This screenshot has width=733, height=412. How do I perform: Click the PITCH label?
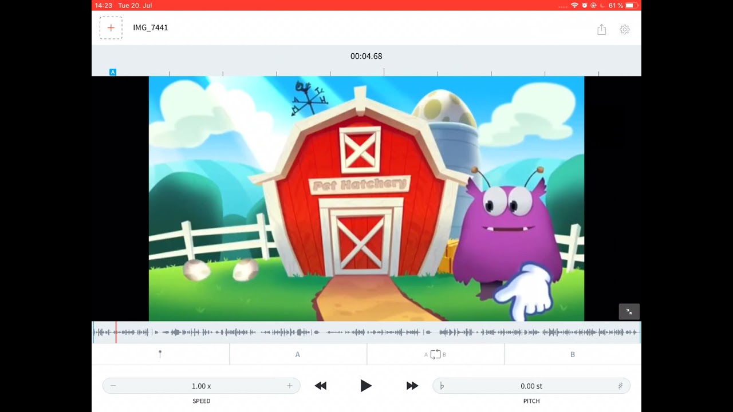[531, 401]
